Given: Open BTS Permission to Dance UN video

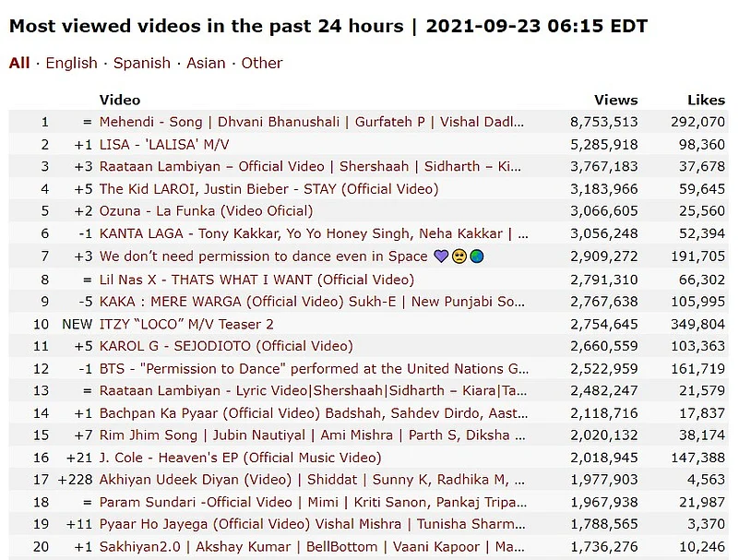Looking at the screenshot, I should pyautogui.click(x=314, y=369).
